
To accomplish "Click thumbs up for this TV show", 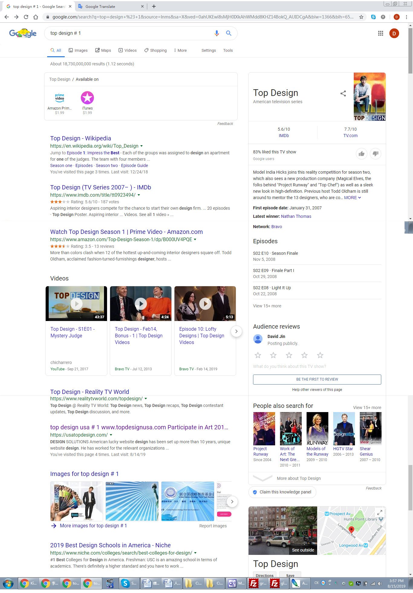I will [361, 154].
